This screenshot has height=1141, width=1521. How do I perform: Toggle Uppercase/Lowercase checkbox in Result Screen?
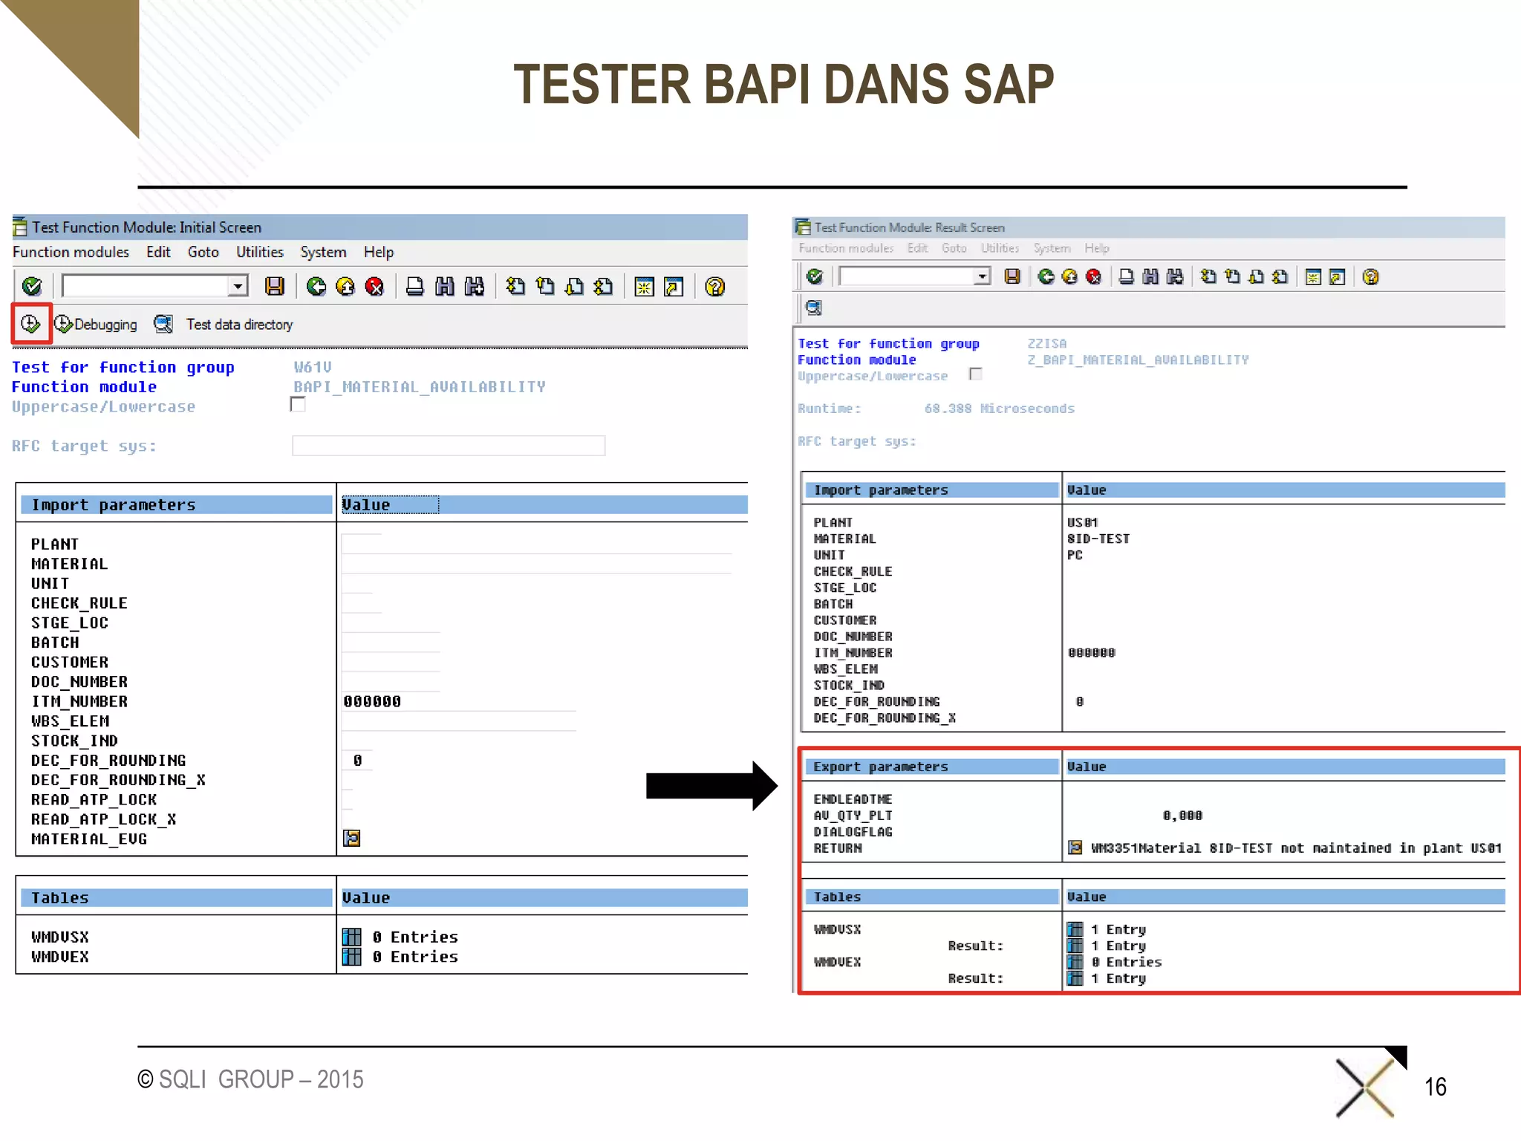coord(976,374)
